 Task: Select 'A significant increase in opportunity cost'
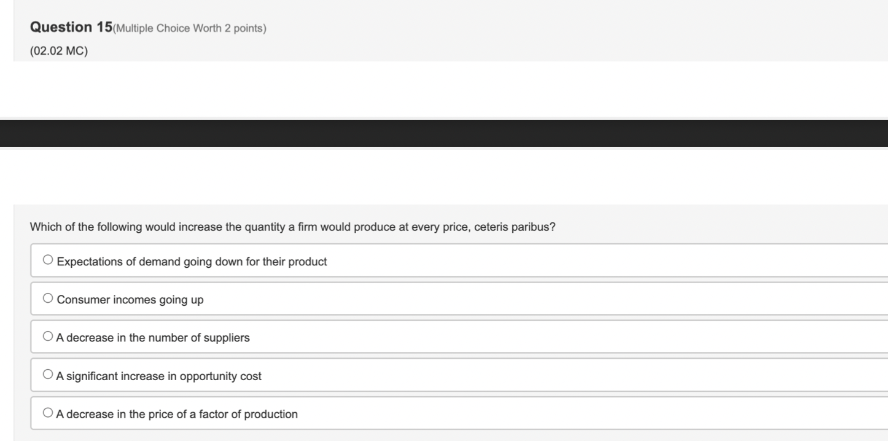[48, 373]
